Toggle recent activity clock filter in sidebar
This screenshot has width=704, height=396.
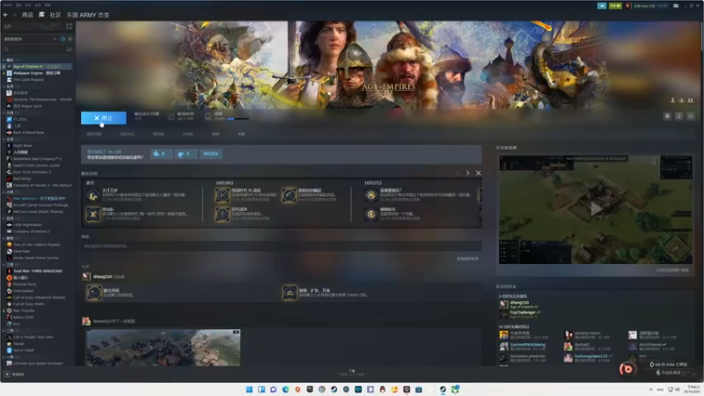point(62,39)
